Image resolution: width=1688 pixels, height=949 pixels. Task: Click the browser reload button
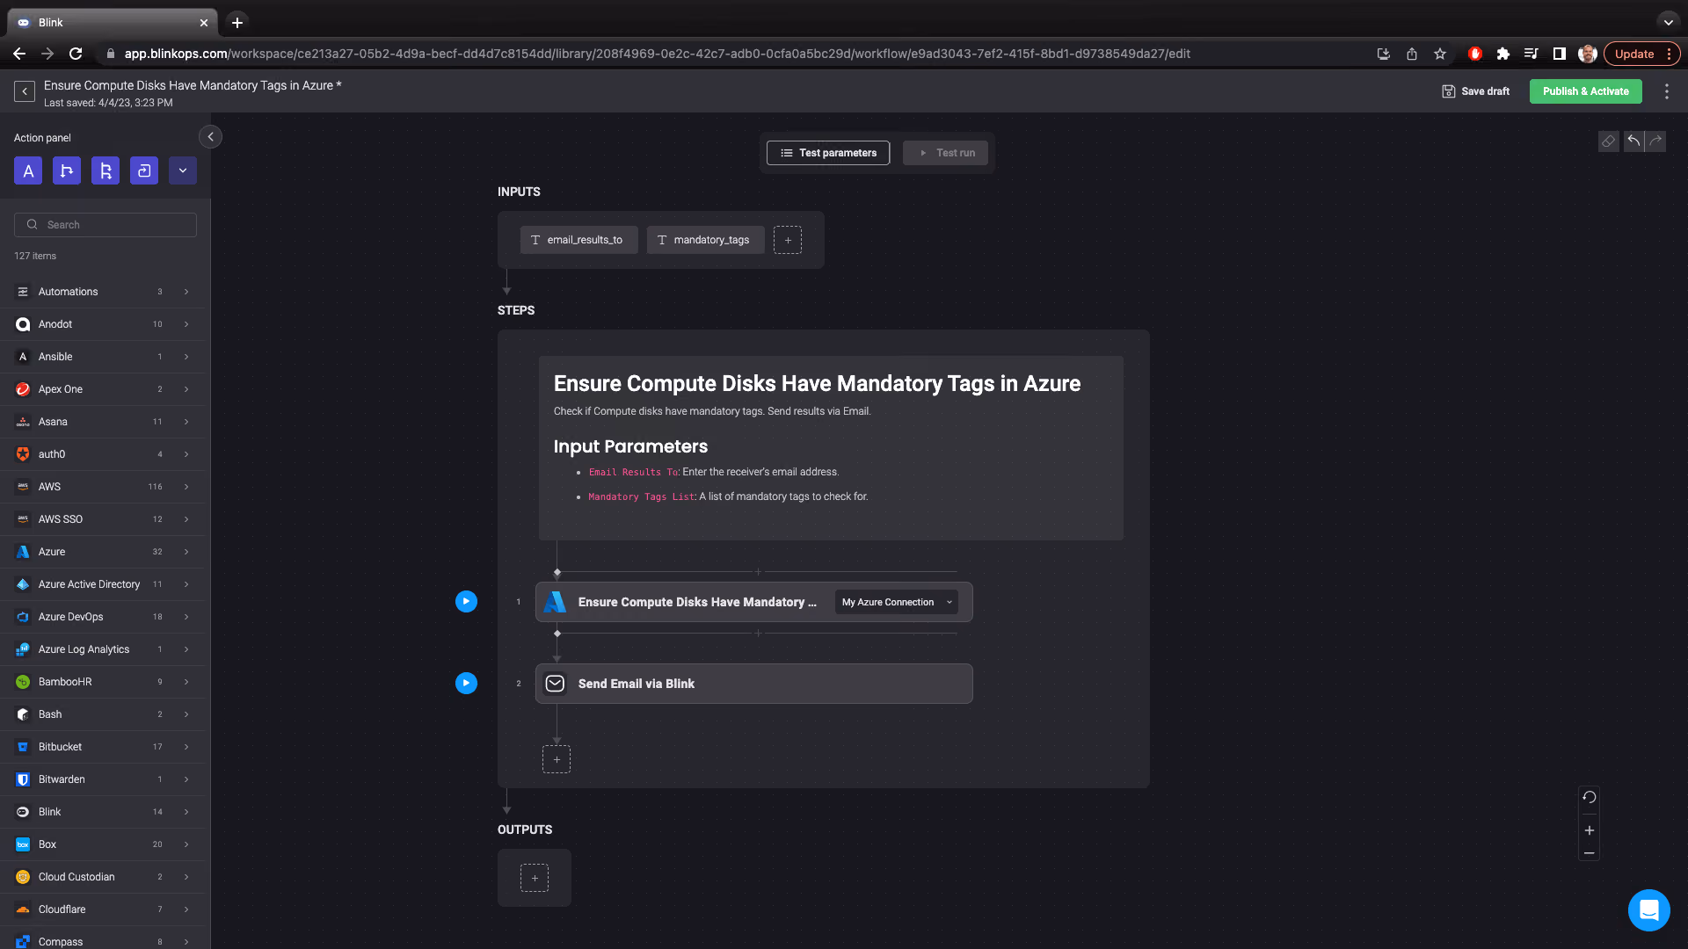(76, 54)
